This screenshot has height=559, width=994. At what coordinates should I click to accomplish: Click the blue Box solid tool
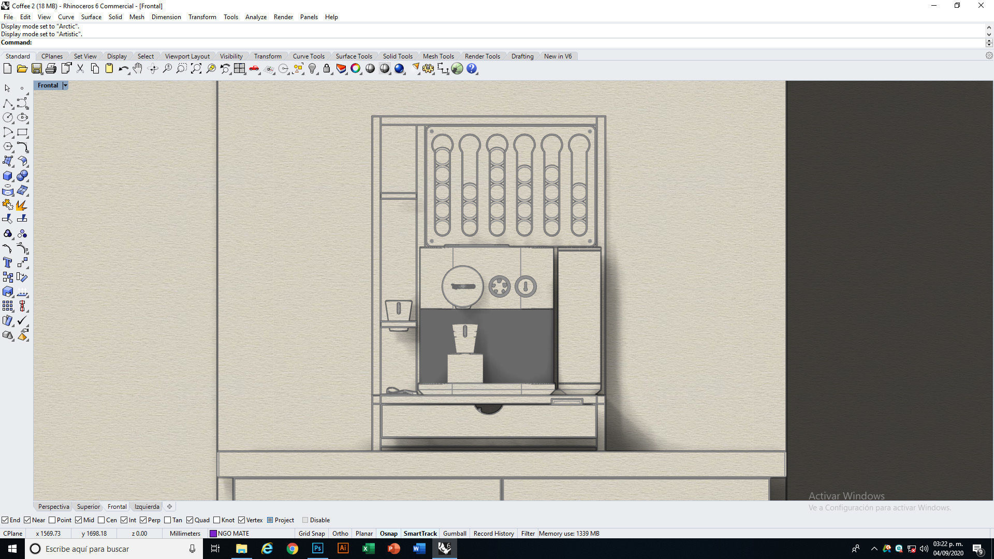[x=8, y=176]
